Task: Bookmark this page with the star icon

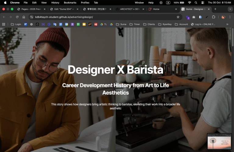Action: (x=178, y=17)
